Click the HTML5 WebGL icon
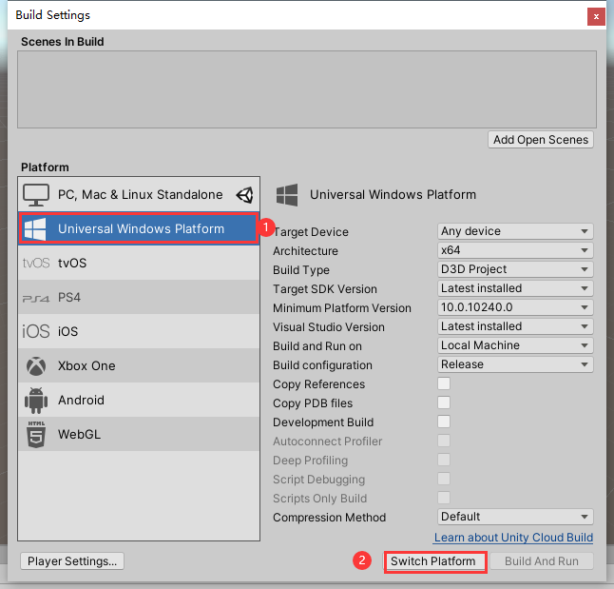 (36, 434)
